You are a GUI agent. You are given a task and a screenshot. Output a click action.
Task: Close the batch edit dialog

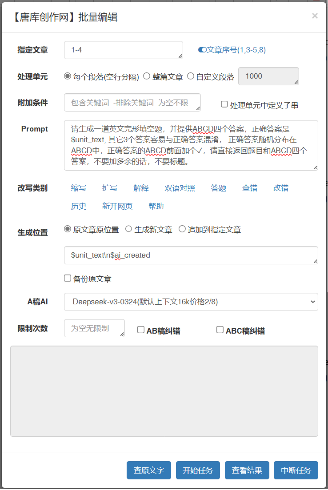pos(315,16)
